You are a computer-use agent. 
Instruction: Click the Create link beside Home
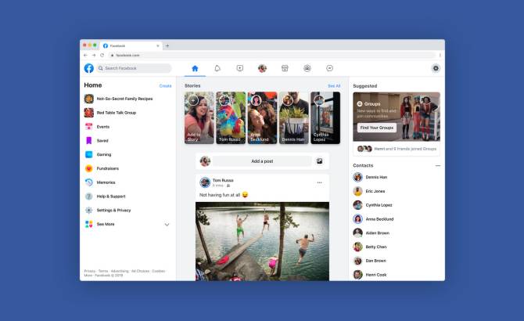[x=165, y=85]
